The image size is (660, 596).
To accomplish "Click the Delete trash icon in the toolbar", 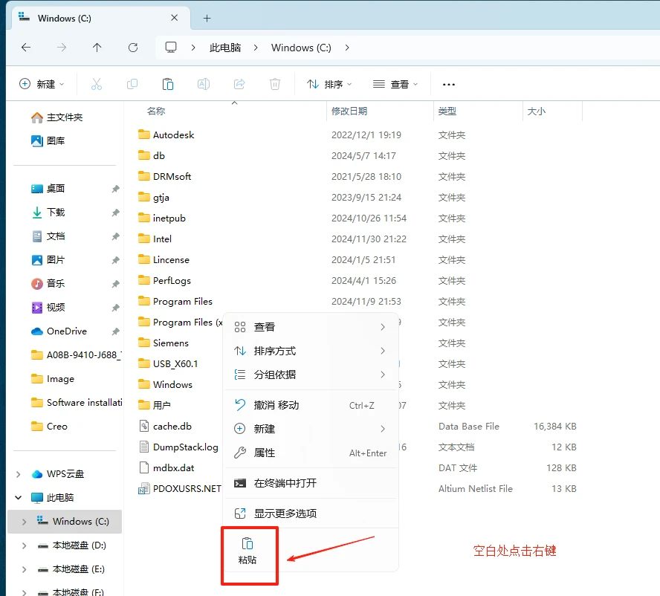I will [x=274, y=84].
